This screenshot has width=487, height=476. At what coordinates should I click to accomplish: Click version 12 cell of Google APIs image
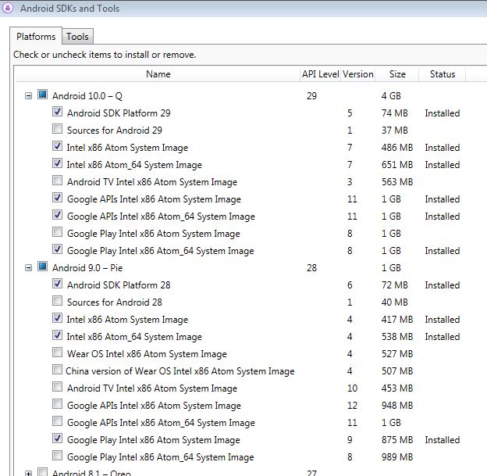coord(352,406)
